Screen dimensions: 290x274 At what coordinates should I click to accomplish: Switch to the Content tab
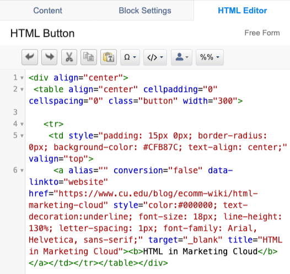[x=48, y=10]
